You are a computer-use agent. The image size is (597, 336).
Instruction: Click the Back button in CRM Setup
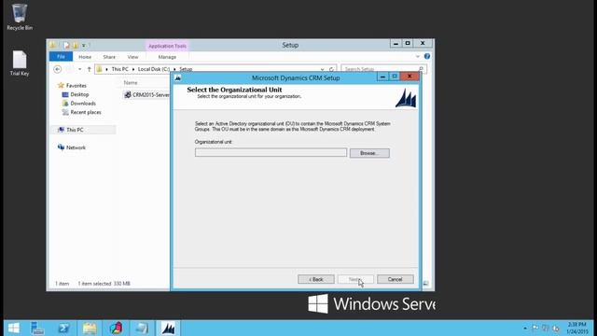pos(316,279)
